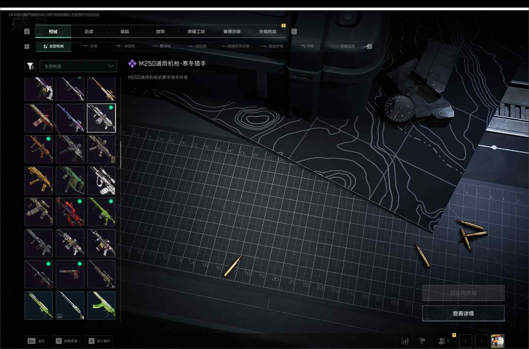529x349 pixels.
Task: Add teammate in second empty plus slot
Action: click(481, 341)
